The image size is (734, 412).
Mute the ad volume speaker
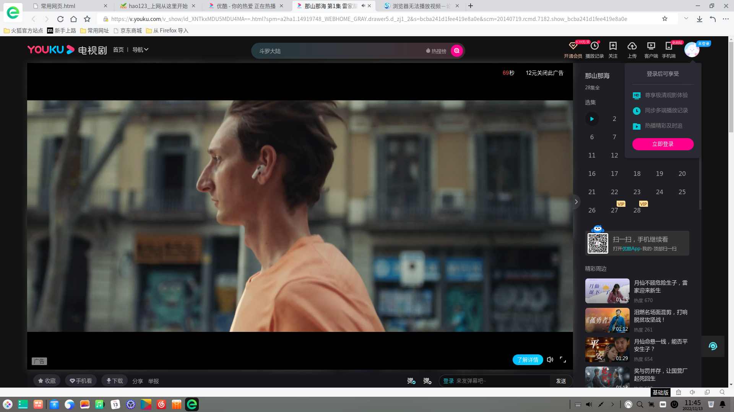[550, 359]
